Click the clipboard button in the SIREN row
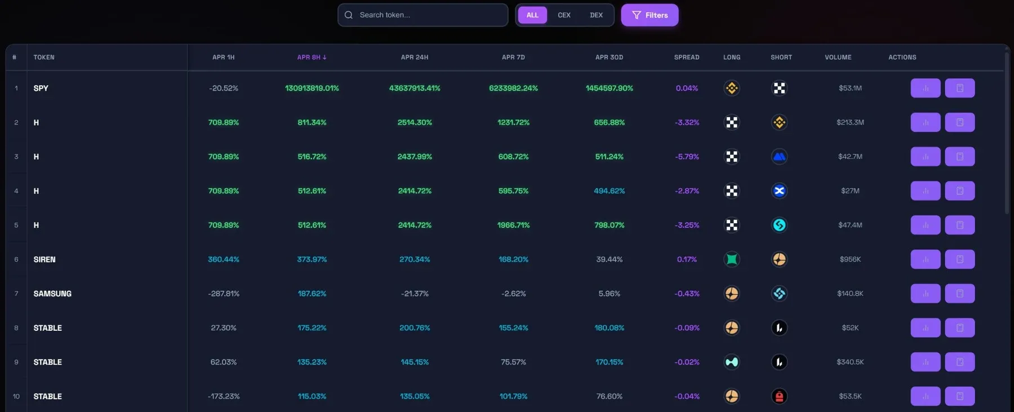This screenshot has height=412, width=1014. point(959,259)
